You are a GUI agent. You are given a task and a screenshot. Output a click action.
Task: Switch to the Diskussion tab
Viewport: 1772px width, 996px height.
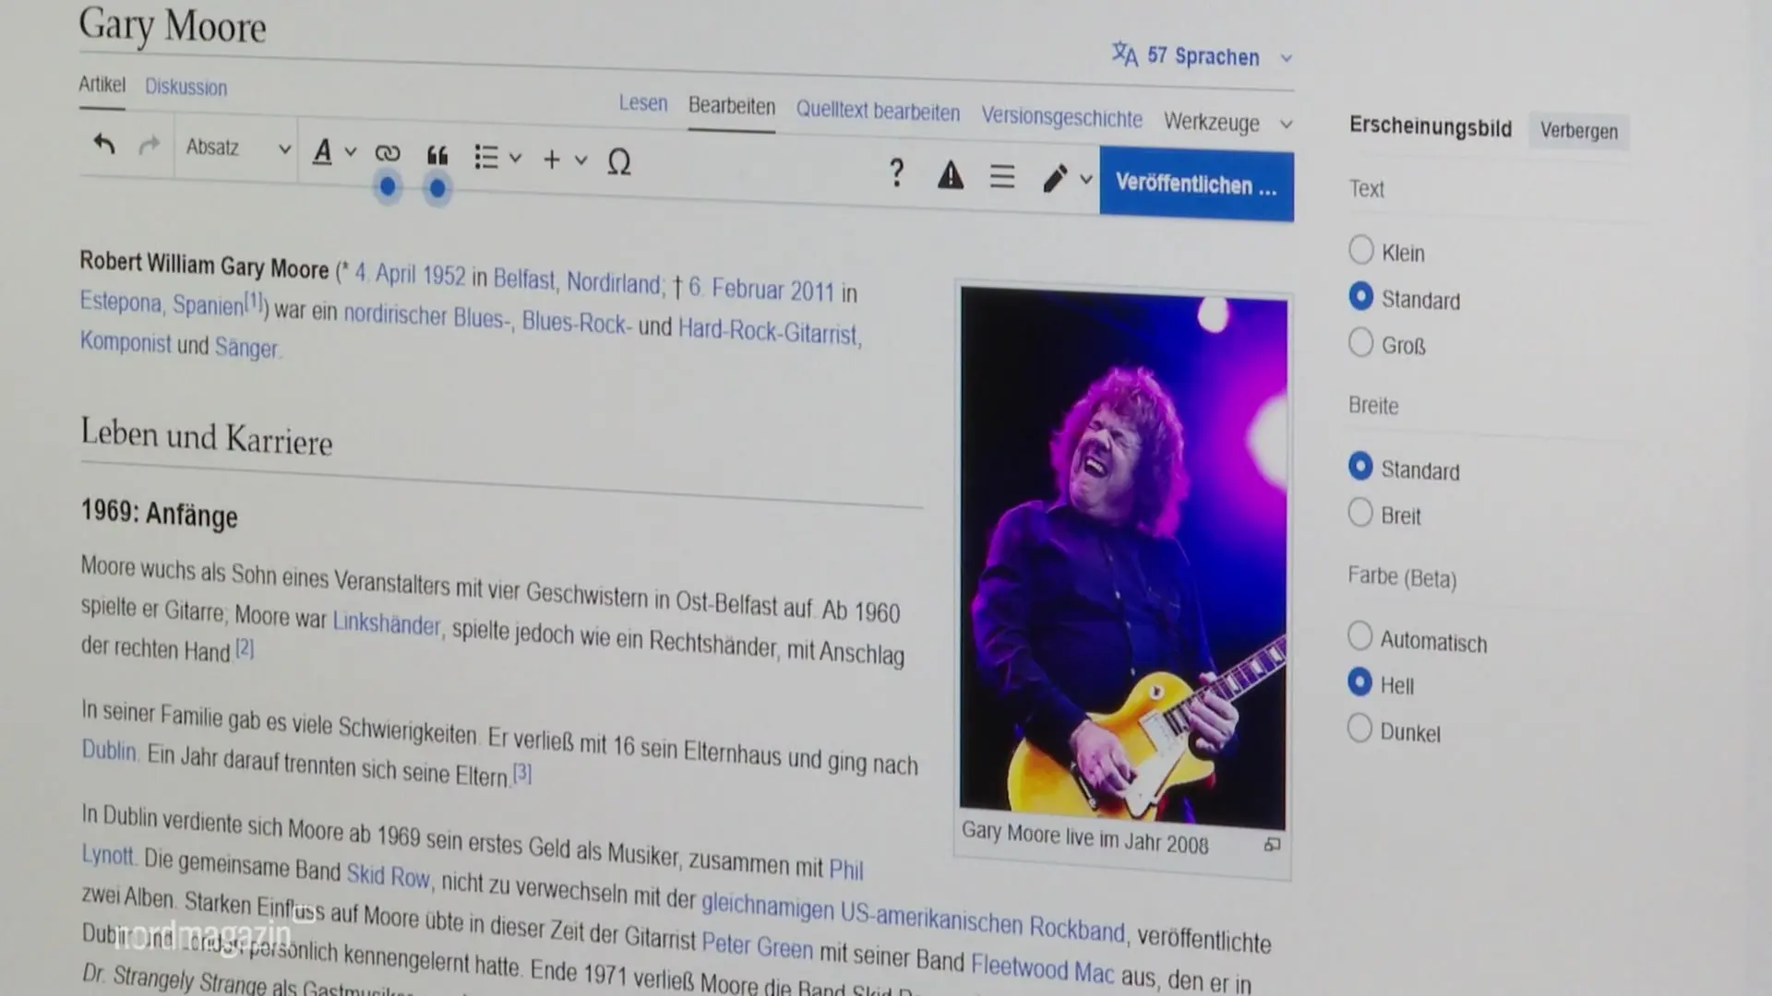[x=185, y=88]
